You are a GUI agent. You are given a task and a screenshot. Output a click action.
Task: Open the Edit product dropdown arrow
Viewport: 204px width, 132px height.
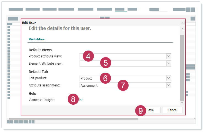click(168, 78)
